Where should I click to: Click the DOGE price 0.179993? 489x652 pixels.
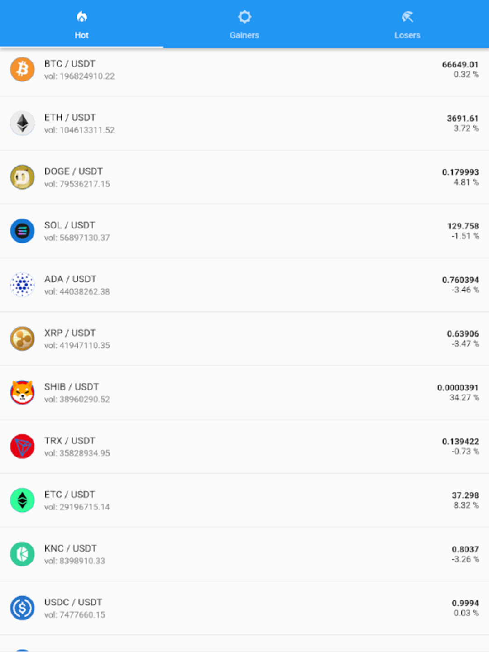pyautogui.click(x=460, y=172)
